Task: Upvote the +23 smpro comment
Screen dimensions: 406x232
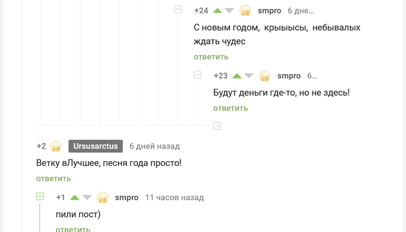Action: [237, 75]
